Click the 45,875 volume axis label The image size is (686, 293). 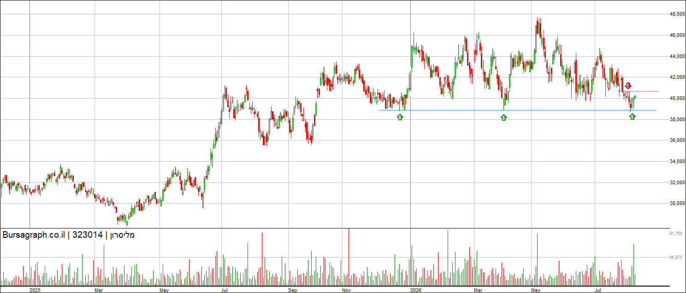[x=676, y=257]
